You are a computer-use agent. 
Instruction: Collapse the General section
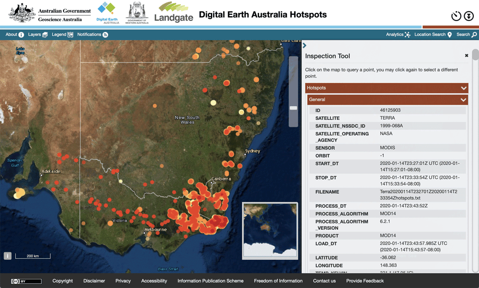[388, 100]
